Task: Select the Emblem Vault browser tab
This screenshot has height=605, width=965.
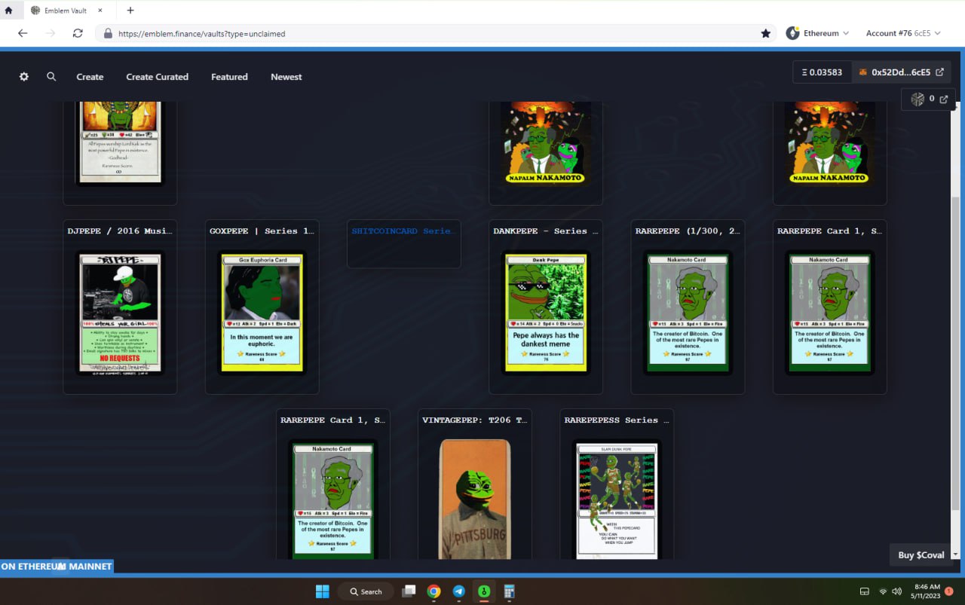Action: 66,11
